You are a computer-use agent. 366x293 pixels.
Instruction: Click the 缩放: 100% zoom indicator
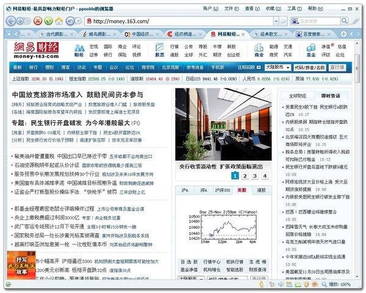(340, 284)
